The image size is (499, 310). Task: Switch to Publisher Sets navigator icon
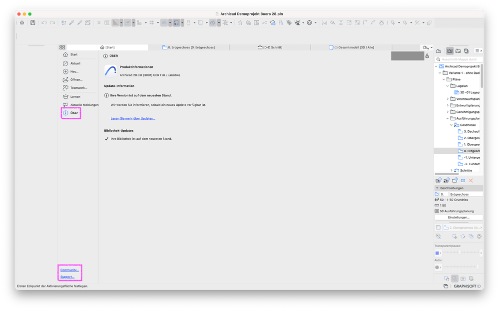pos(466,51)
